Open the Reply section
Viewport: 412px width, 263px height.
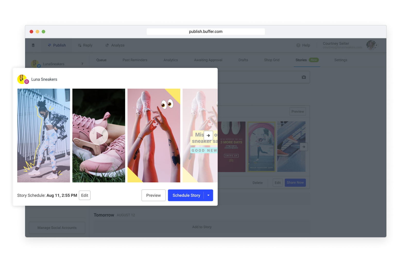point(85,45)
